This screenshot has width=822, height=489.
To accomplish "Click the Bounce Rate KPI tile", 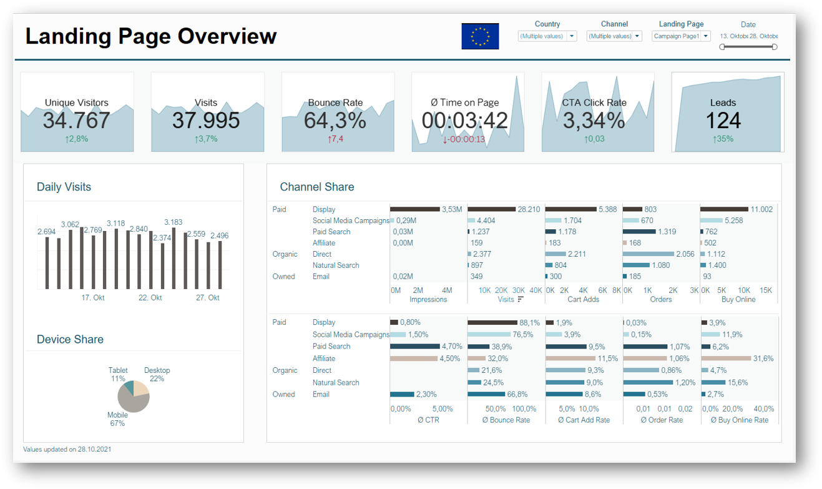I will click(x=338, y=112).
